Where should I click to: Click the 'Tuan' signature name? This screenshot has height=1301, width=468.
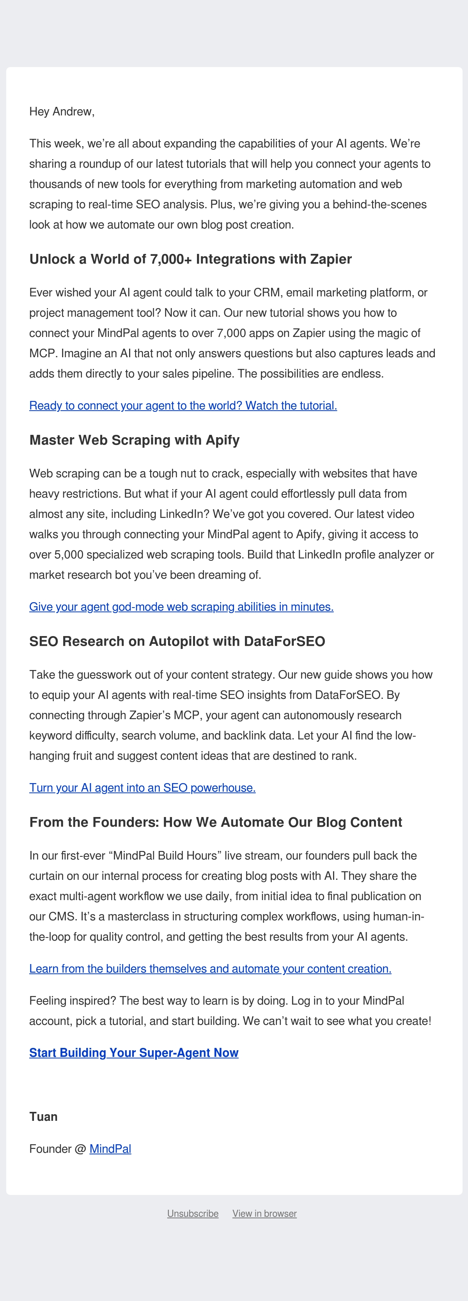pyautogui.click(x=43, y=1116)
